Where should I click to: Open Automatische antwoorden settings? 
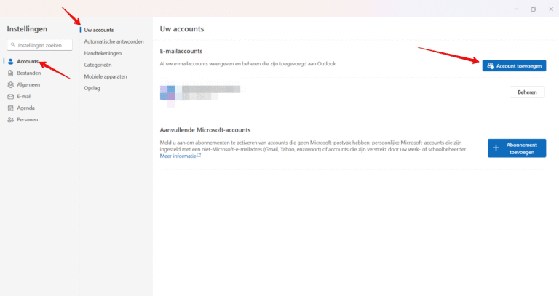point(113,41)
